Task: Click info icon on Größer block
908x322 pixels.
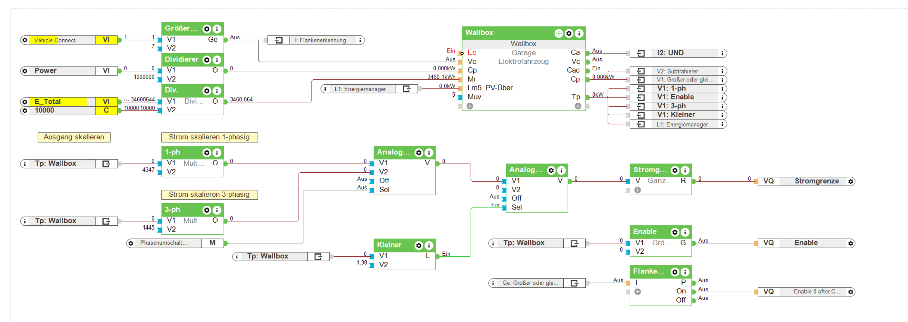Action: (x=217, y=29)
